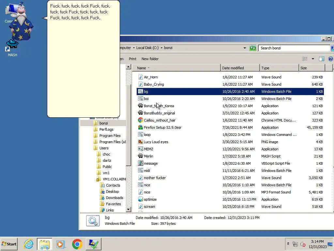Select the nice Windows Batch File icon
The image size is (334, 251).
140,185
